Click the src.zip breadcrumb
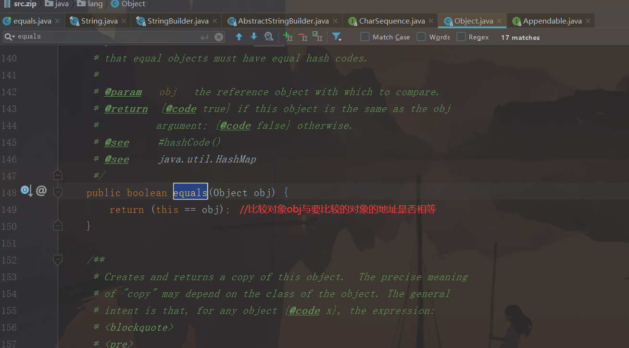 21,4
